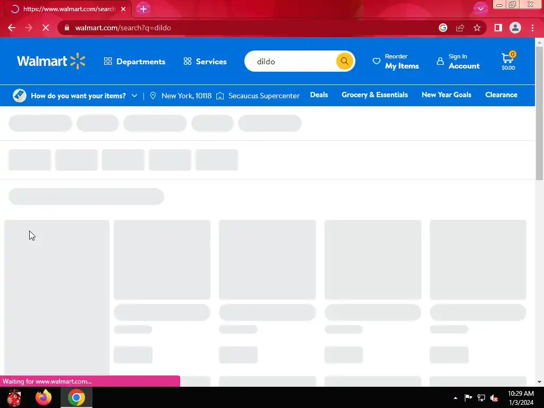Open Clearance link
The image size is (544, 408).
click(501, 95)
